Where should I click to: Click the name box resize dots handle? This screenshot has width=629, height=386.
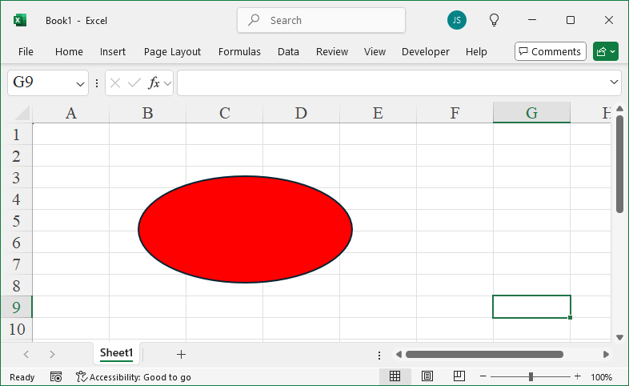click(x=97, y=83)
